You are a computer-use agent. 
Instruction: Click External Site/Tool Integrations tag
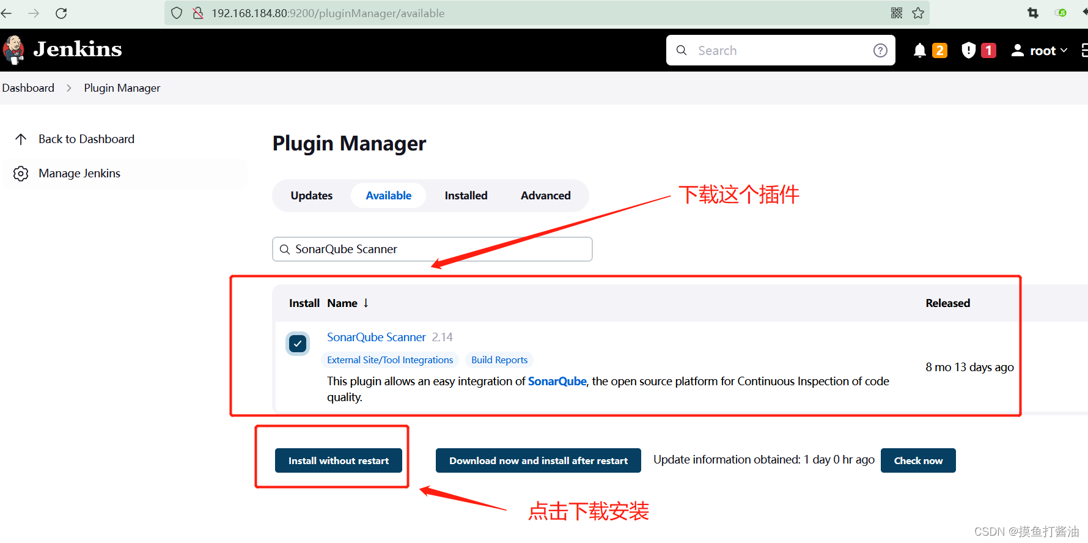(x=390, y=360)
